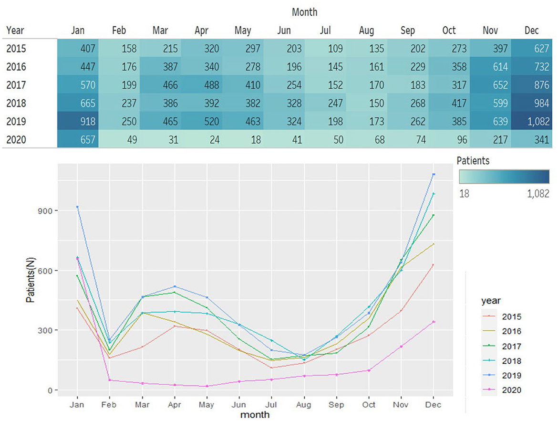Click the 2015 label in the year legend
Viewport: 558px width, 421px height.
click(511, 316)
